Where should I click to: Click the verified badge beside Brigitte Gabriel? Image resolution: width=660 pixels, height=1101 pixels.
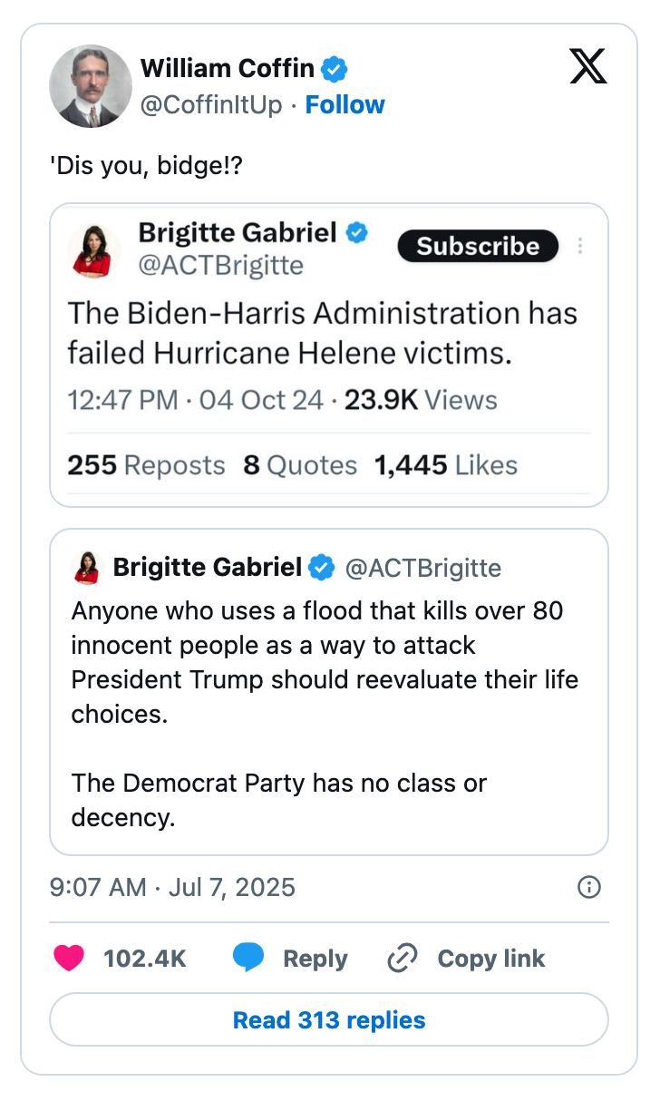357,232
